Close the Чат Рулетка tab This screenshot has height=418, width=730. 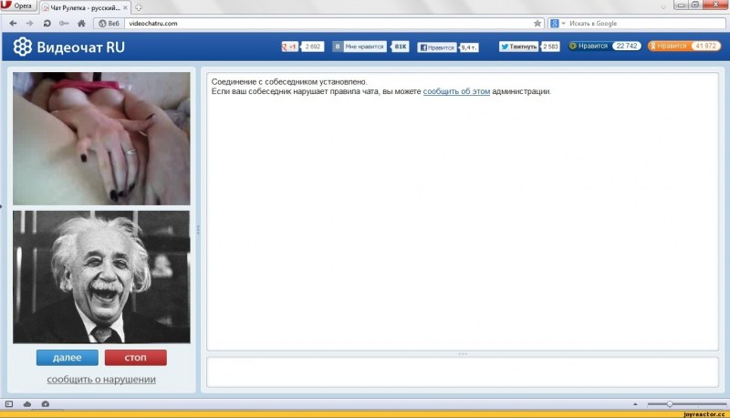[125, 7]
